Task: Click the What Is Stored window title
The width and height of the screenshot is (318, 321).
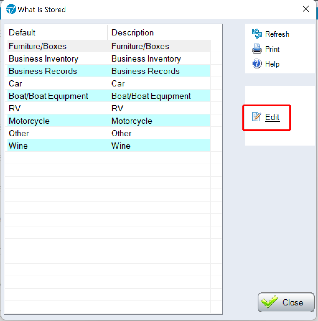Action: coord(42,9)
